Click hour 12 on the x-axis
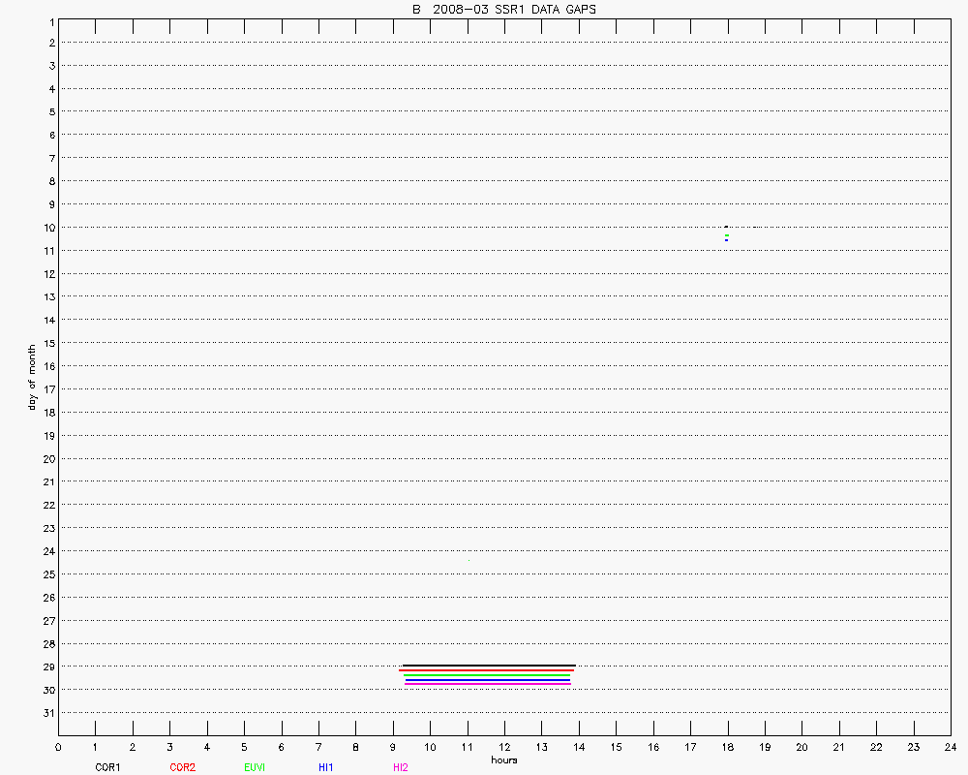This screenshot has width=968, height=775. (x=504, y=747)
